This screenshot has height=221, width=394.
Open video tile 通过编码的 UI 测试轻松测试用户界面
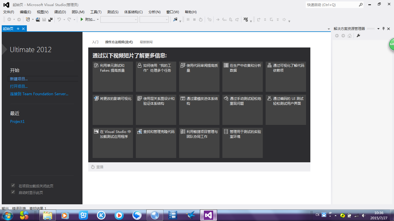(x=286, y=110)
